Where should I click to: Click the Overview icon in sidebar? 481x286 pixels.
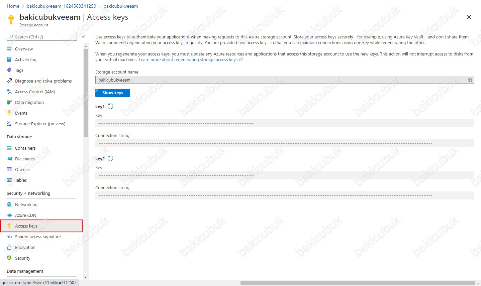[9, 49]
